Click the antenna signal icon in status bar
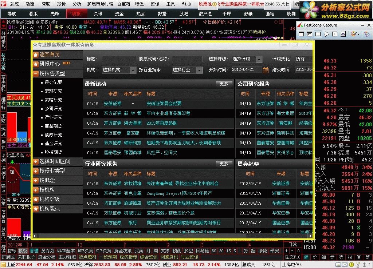The image size is (373, 269). (x=358, y=265)
